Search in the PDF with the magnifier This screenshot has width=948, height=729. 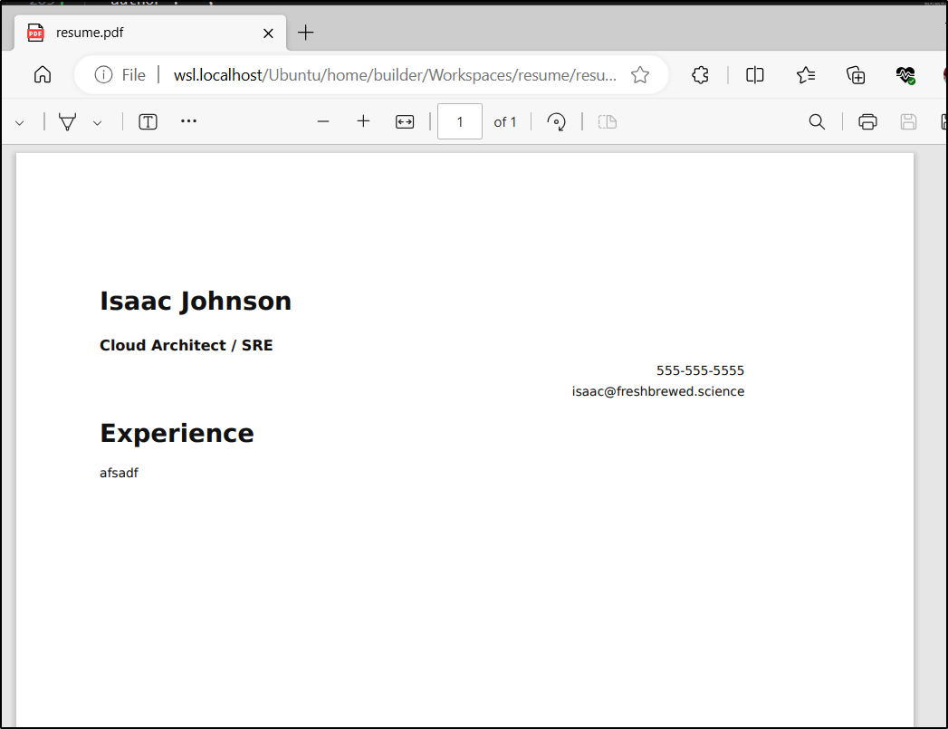pos(817,122)
